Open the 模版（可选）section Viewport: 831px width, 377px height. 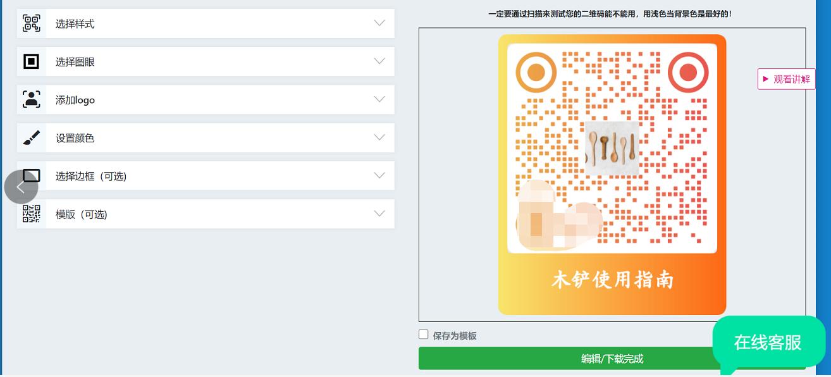[379, 214]
